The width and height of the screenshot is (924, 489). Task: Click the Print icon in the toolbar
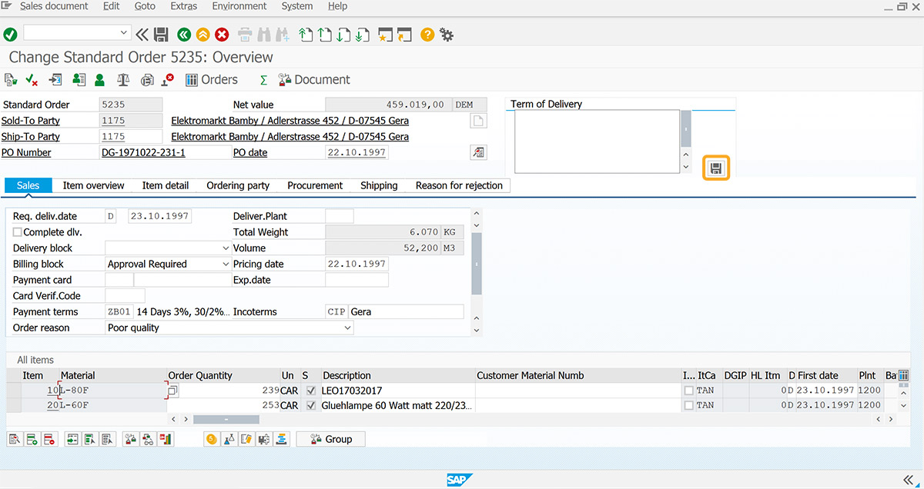click(245, 35)
